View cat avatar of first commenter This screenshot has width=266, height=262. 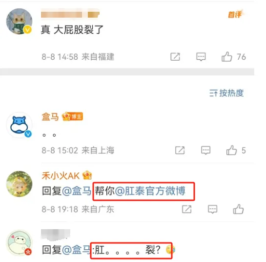pos(19,21)
